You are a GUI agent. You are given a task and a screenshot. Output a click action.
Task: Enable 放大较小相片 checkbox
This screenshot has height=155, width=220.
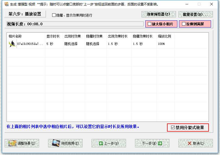(x=150, y=24)
